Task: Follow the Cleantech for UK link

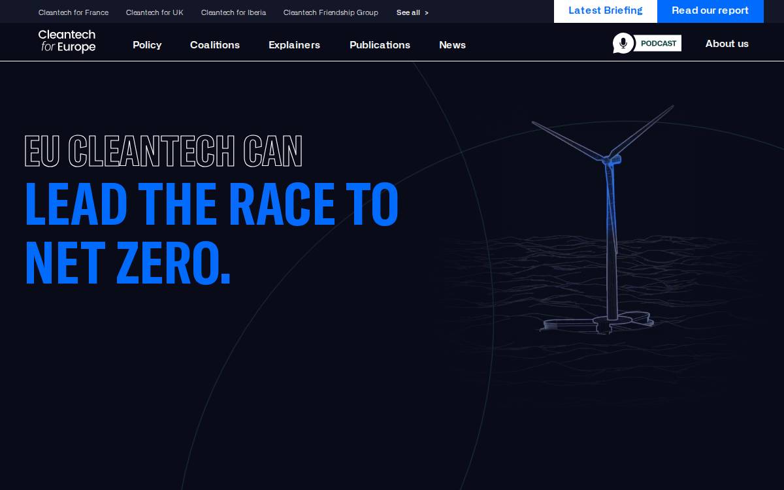Action: pyautogui.click(x=155, y=12)
